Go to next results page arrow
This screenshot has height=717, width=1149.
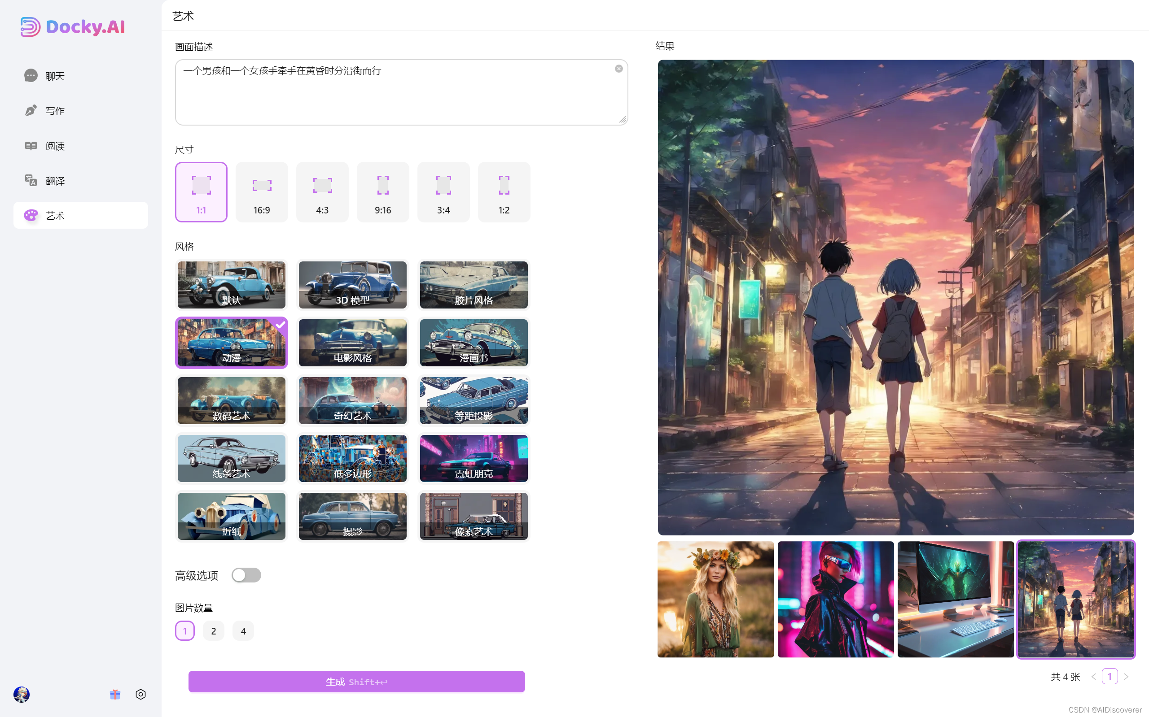pos(1126,677)
